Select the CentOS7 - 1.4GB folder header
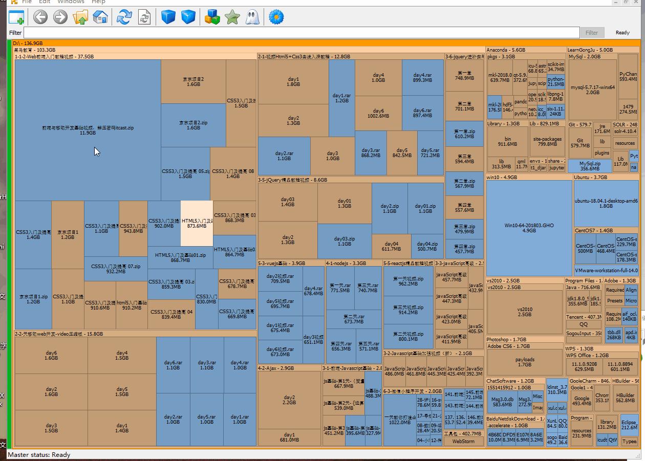 (x=606, y=231)
